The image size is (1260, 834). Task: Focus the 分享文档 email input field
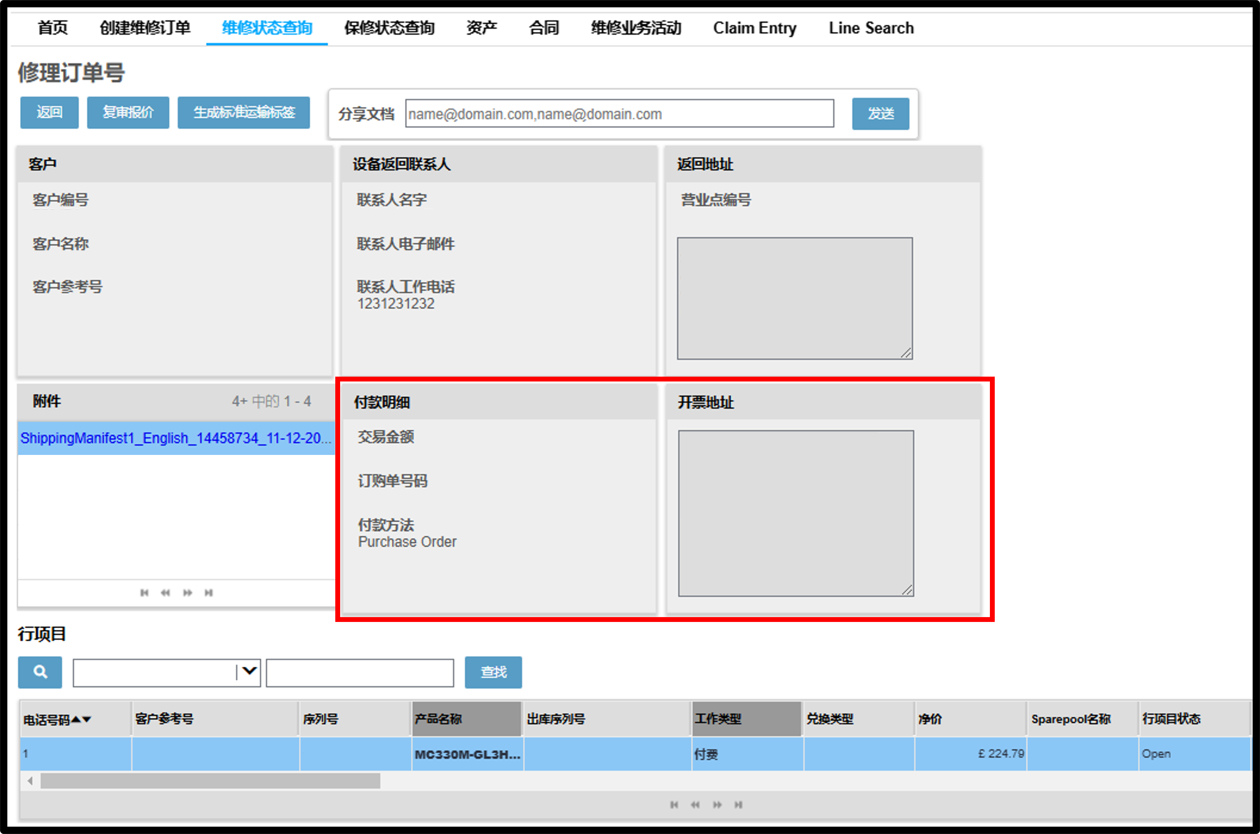tap(619, 113)
